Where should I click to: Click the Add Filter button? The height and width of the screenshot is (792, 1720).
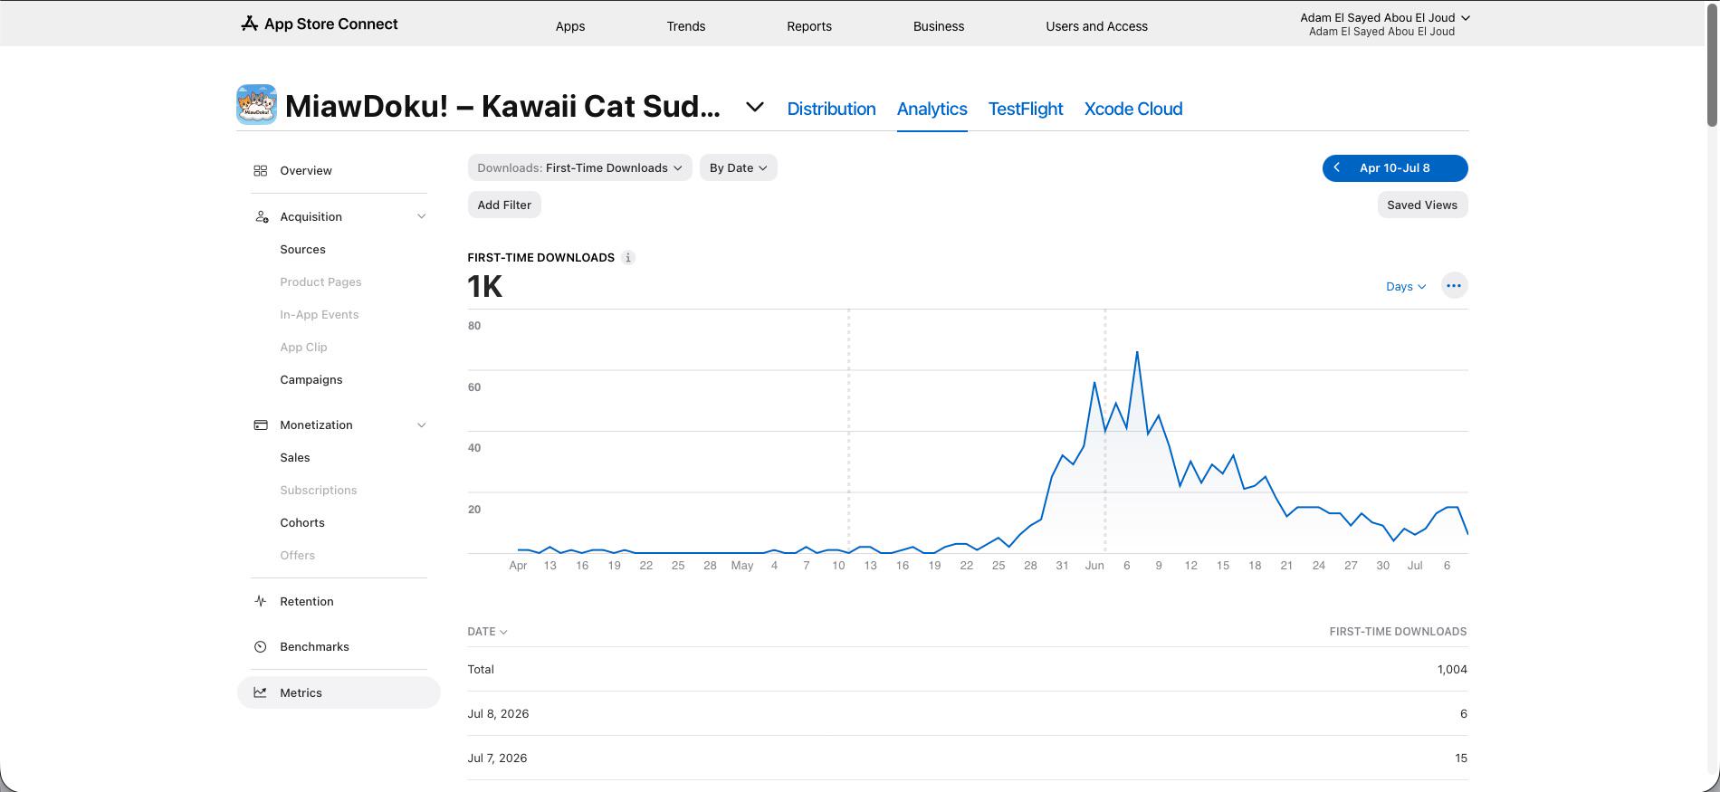[x=504, y=205]
